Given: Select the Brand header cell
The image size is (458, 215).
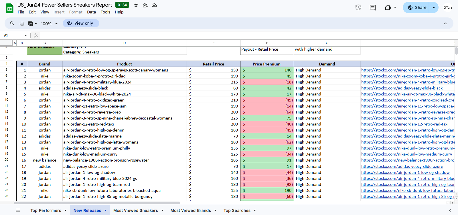Looking at the screenshot, I should click(45, 64).
